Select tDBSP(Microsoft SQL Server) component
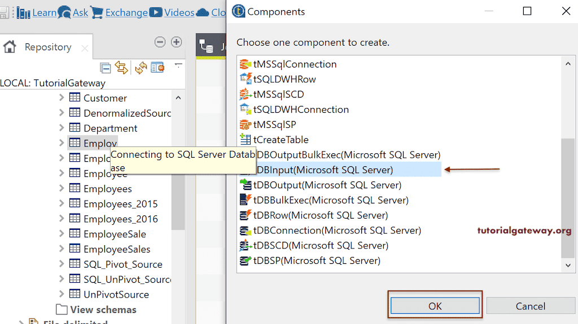The width and height of the screenshot is (578, 324). pyautogui.click(x=317, y=260)
